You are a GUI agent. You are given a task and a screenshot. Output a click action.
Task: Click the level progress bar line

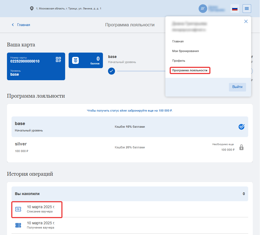141,71
